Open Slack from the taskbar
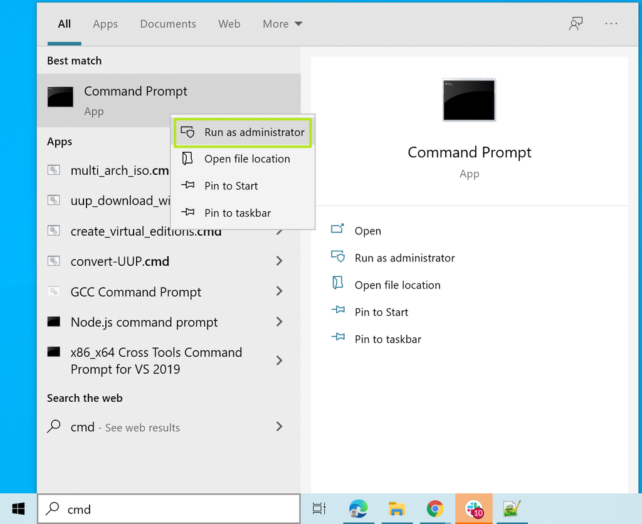The width and height of the screenshot is (642, 524). 474,509
